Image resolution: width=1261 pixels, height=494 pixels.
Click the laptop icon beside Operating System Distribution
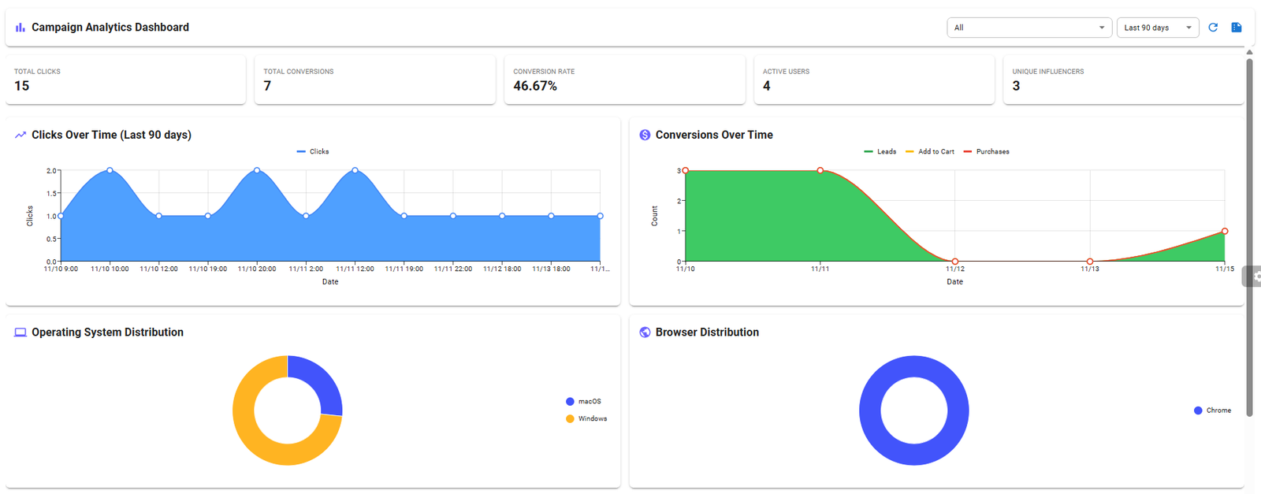[20, 332]
